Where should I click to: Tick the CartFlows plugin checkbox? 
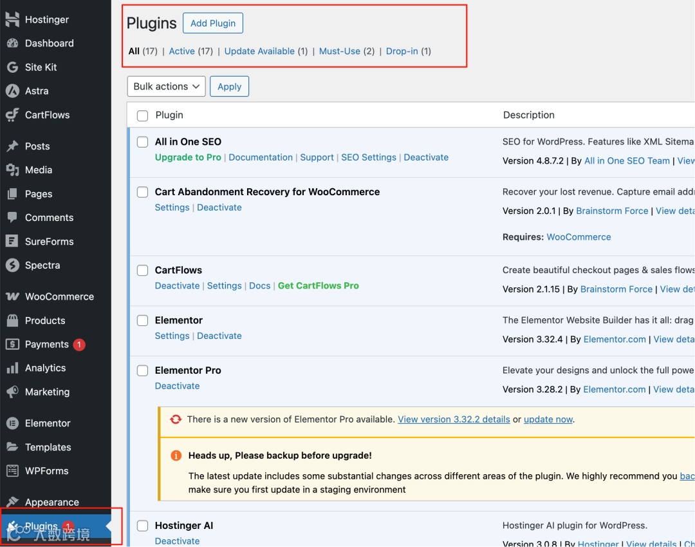point(142,271)
